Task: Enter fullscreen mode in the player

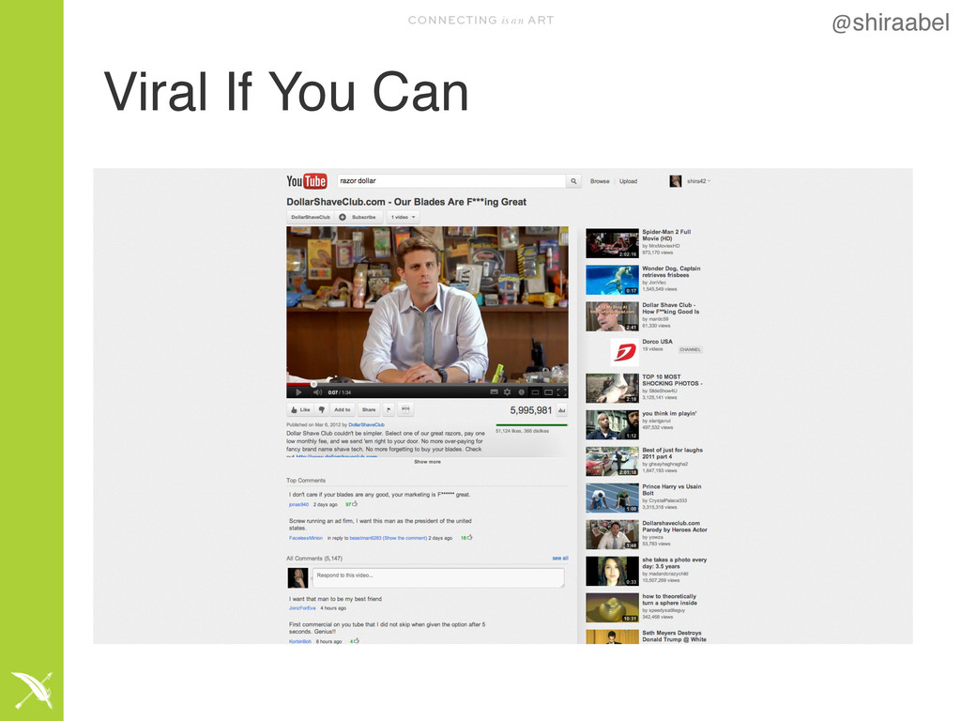Action: [x=561, y=392]
